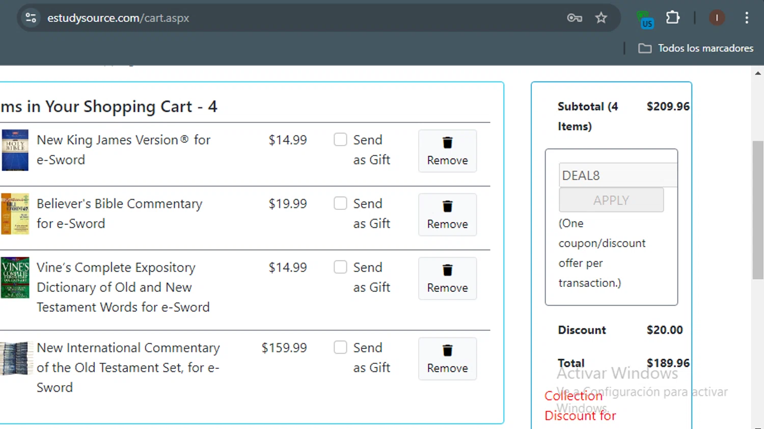Click the New International Commentary set thumbnail
Image resolution: width=764 pixels, height=429 pixels.
tap(16, 358)
